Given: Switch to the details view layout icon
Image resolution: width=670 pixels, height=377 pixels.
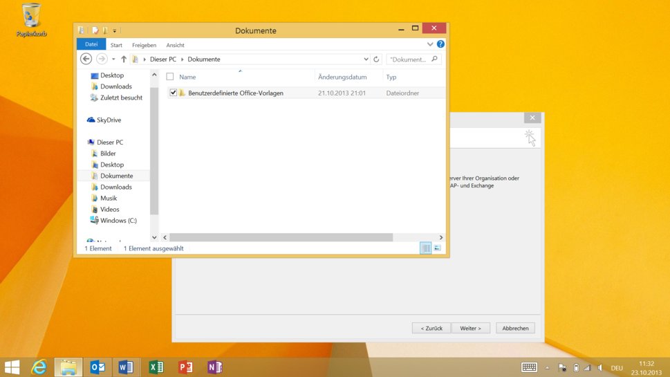Looking at the screenshot, I should (x=425, y=248).
